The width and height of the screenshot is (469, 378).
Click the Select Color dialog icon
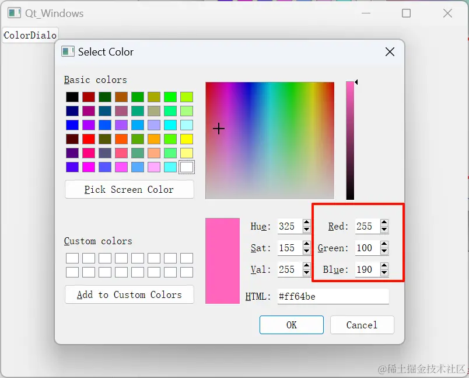pos(68,51)
